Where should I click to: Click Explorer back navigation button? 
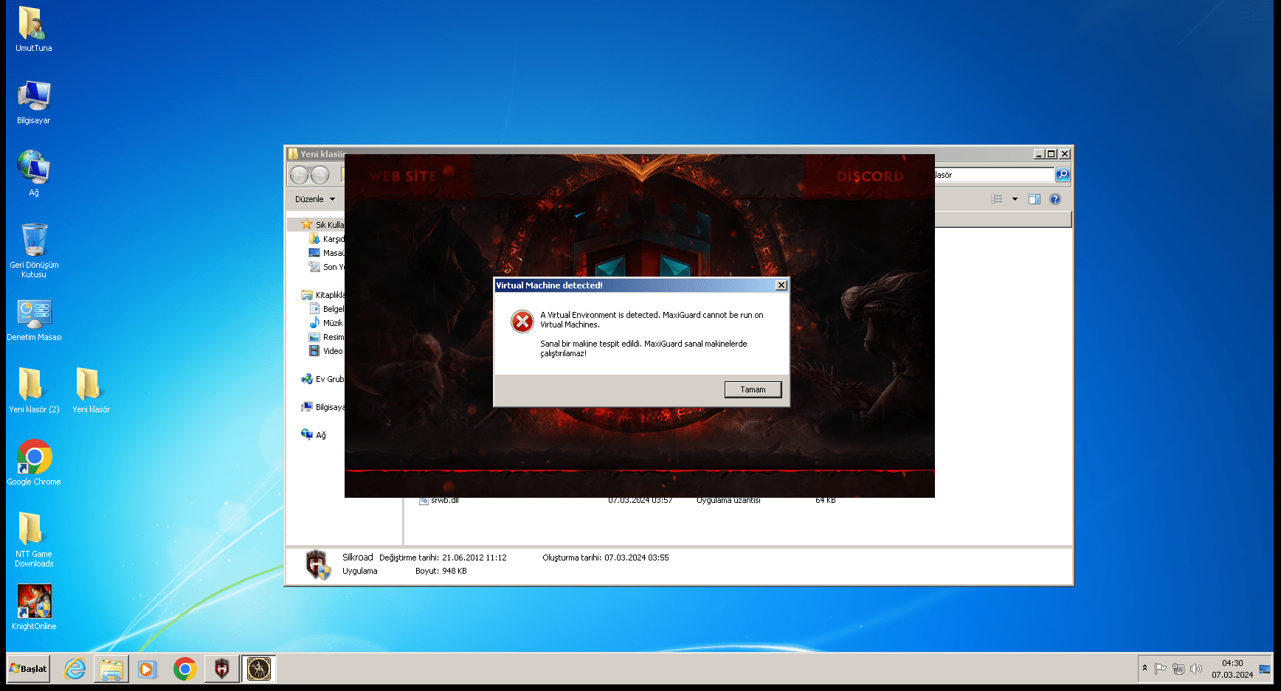click(x=299, y=175)
